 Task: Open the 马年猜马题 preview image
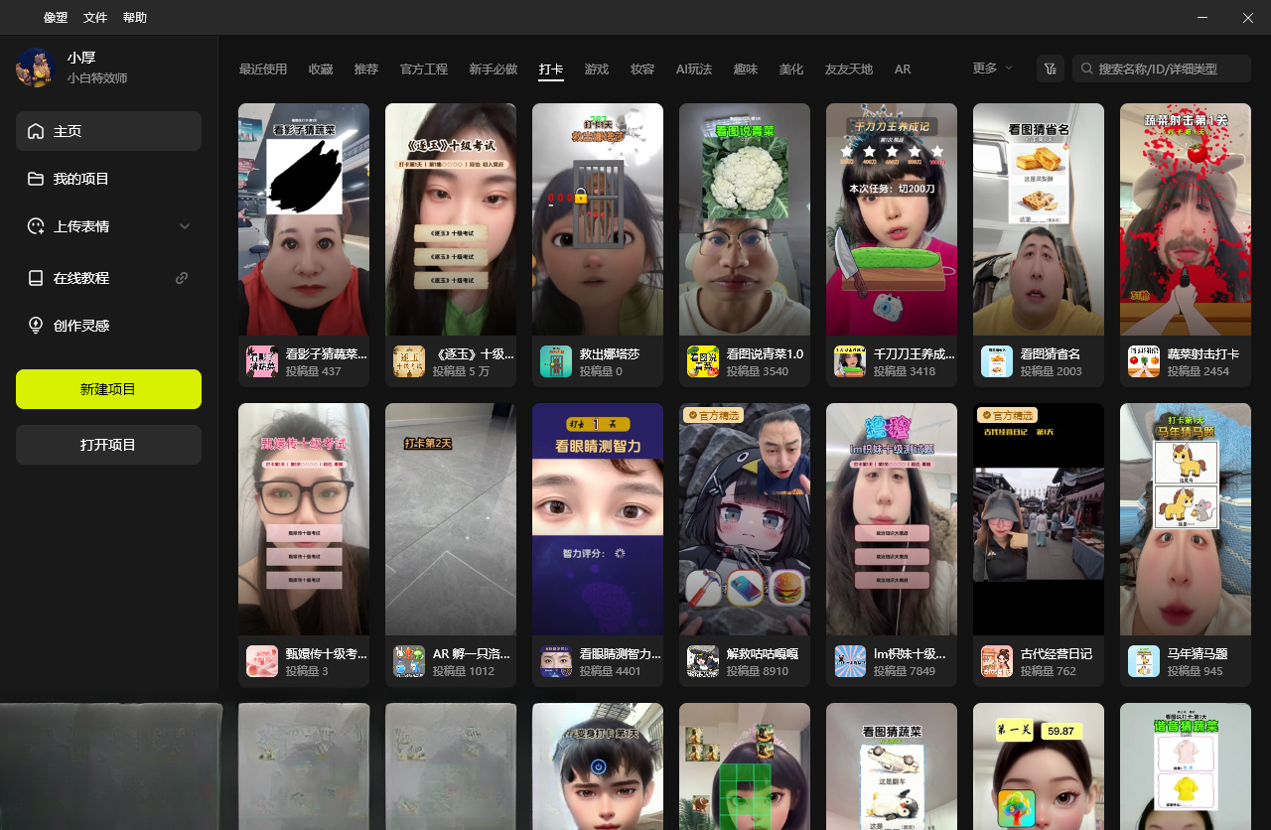[x=1186, y=519]
